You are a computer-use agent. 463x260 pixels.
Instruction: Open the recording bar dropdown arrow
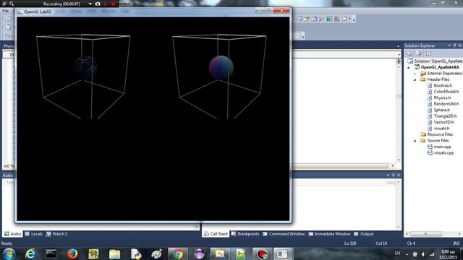click(x=90, y=4)
